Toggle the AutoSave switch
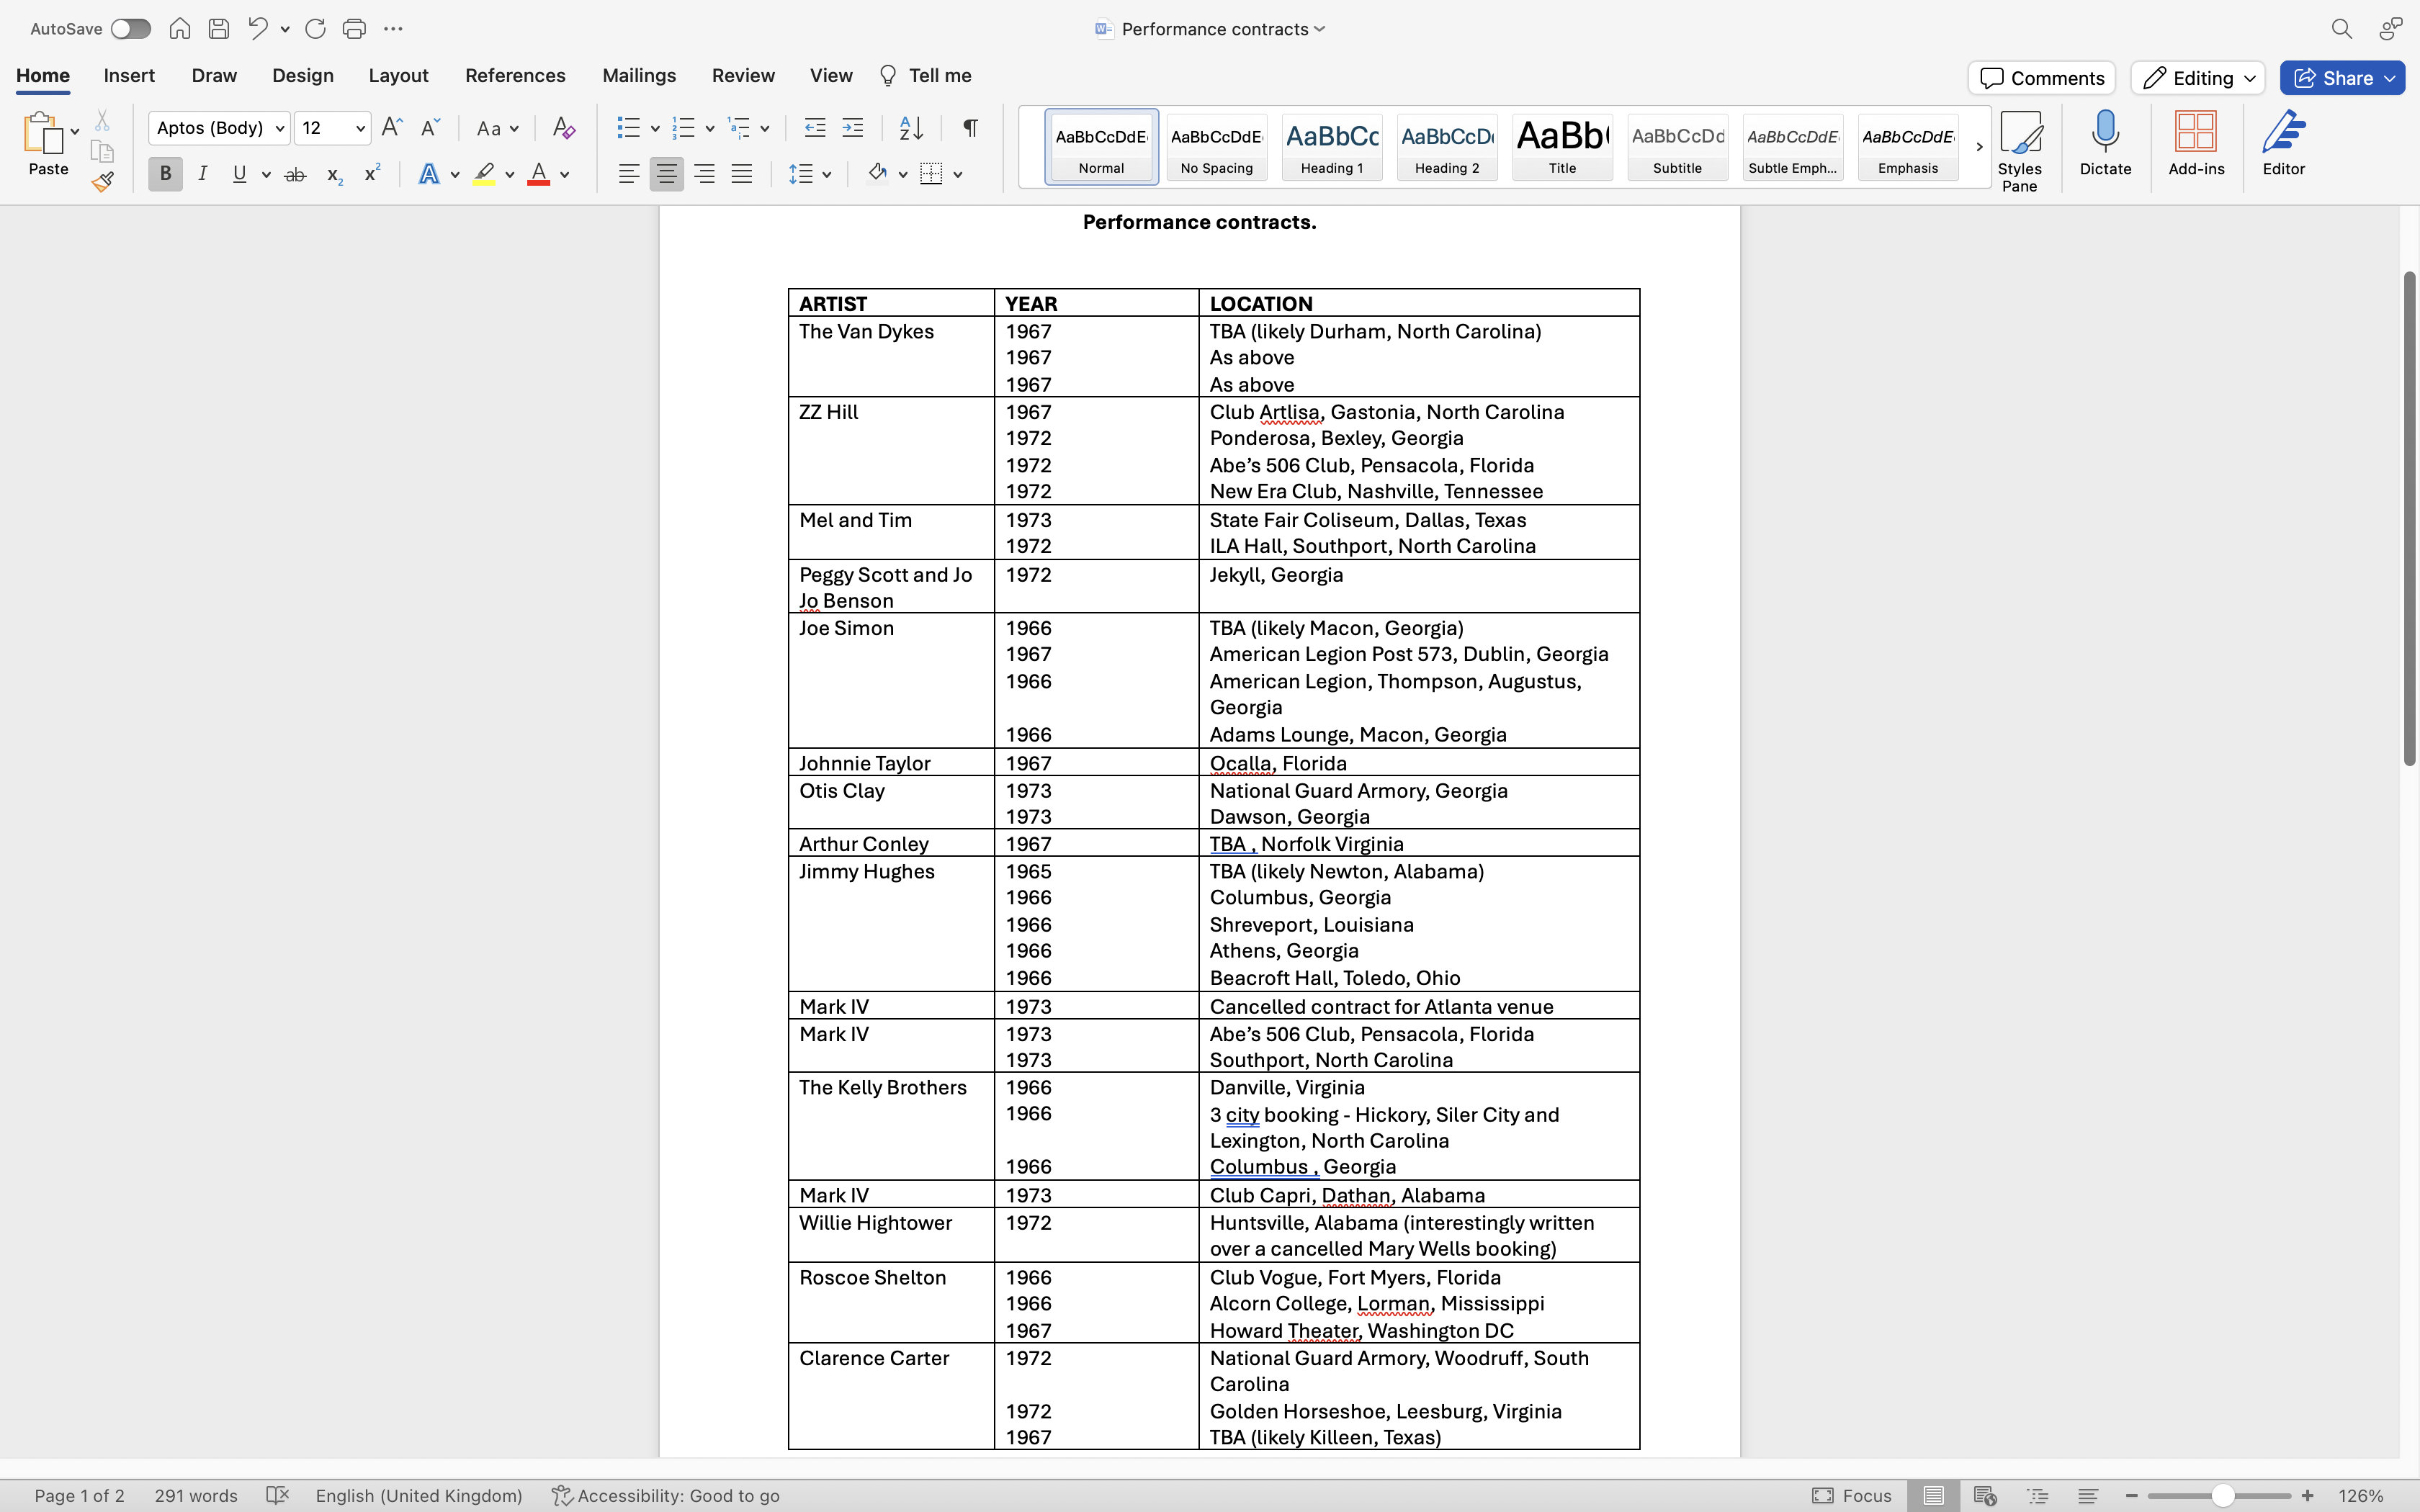The width and height of the screenshot is (2420, 1512). (130, 29)
